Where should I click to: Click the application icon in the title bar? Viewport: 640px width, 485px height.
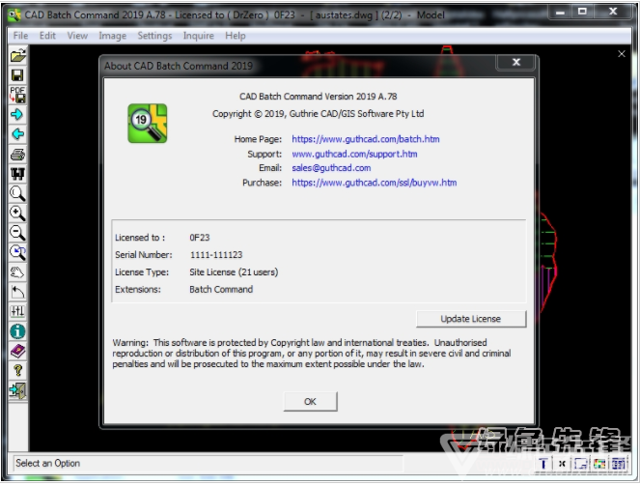click(14, 15)
